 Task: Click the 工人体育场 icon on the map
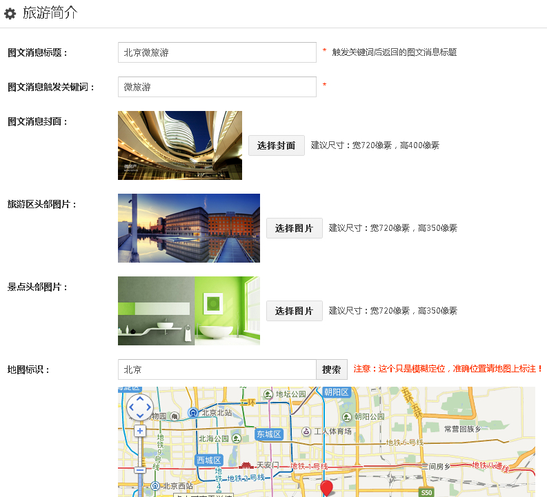[x=306, y=432]
